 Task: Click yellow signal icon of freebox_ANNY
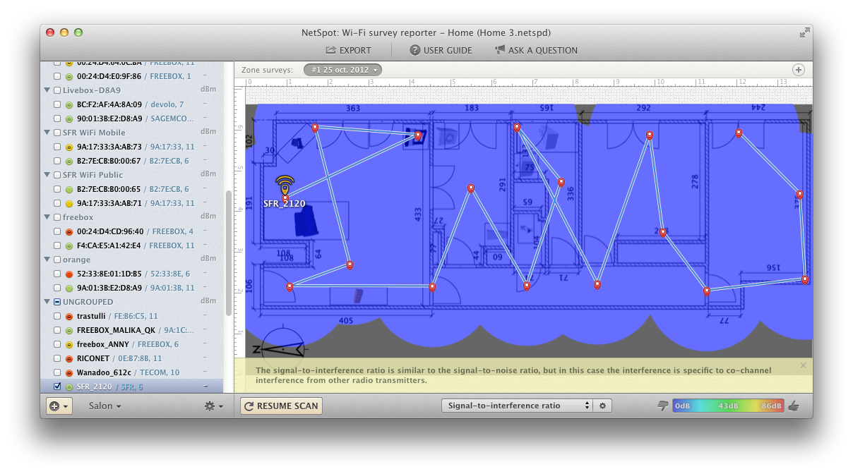tap(69, 344)
